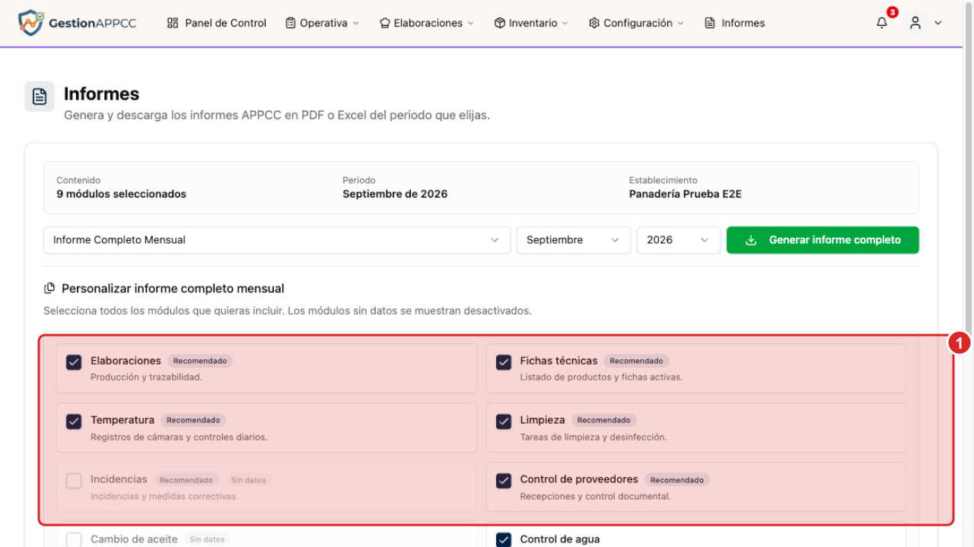This screenshot has width=974, height=547.
Task: Open the 2026 year dropdown
Action: 679,240
